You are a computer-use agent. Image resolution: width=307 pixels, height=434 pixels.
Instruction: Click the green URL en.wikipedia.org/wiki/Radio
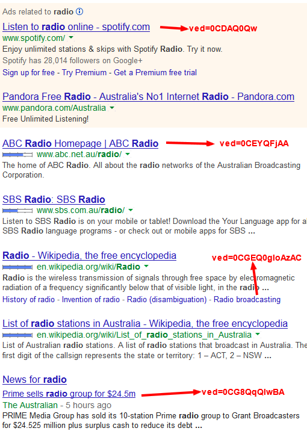pos(88,267)
